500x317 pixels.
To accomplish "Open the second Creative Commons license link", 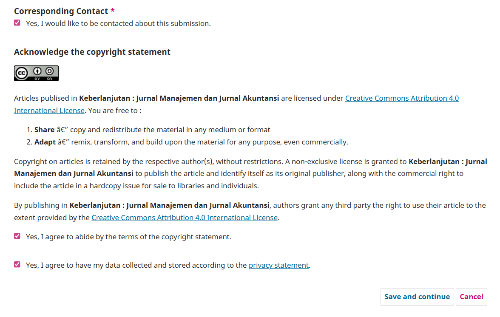I will pyautogui.click(x=185, y=217).
